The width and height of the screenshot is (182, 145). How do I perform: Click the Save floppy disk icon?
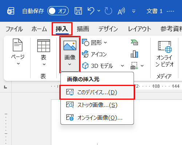point(78,11)
